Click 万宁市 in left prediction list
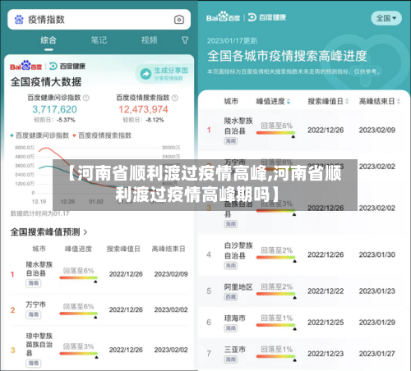411x371 pixels. tap(36, 305)
